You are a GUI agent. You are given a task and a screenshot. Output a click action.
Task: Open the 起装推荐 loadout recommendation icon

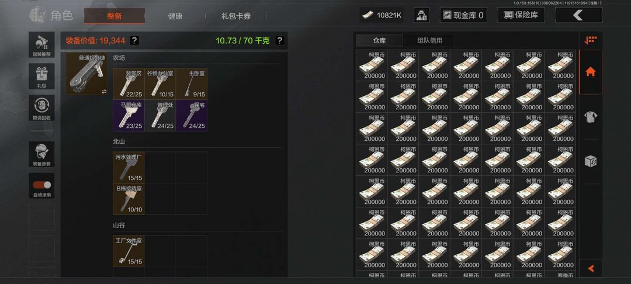tap(41, 44)
